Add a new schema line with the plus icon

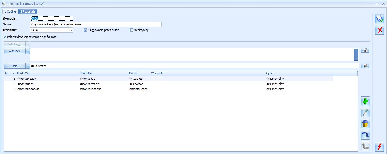tap(365, 101)
